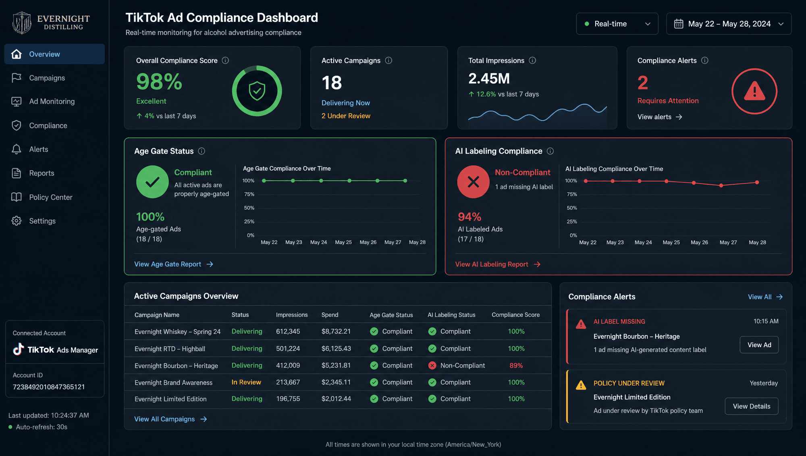Click View All in Compliance Alerts panel
This screenshot has width=806, height=456.
[x=765, y=297]
